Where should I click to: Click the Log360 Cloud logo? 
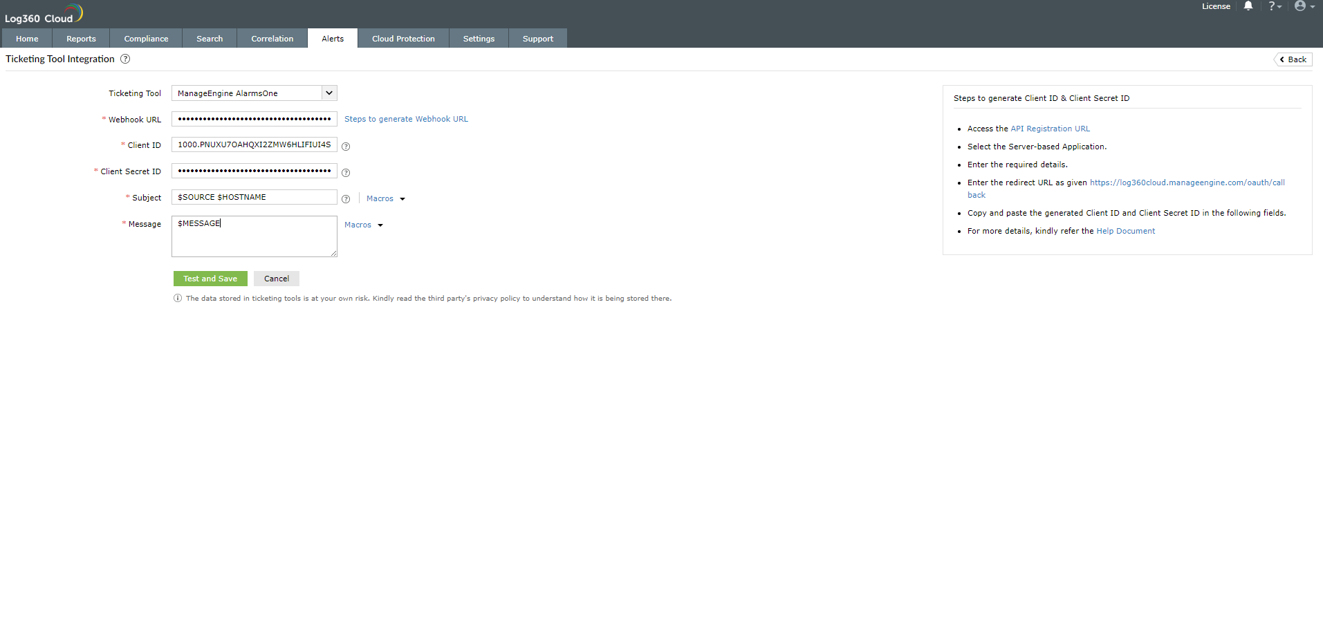point(44,14)
